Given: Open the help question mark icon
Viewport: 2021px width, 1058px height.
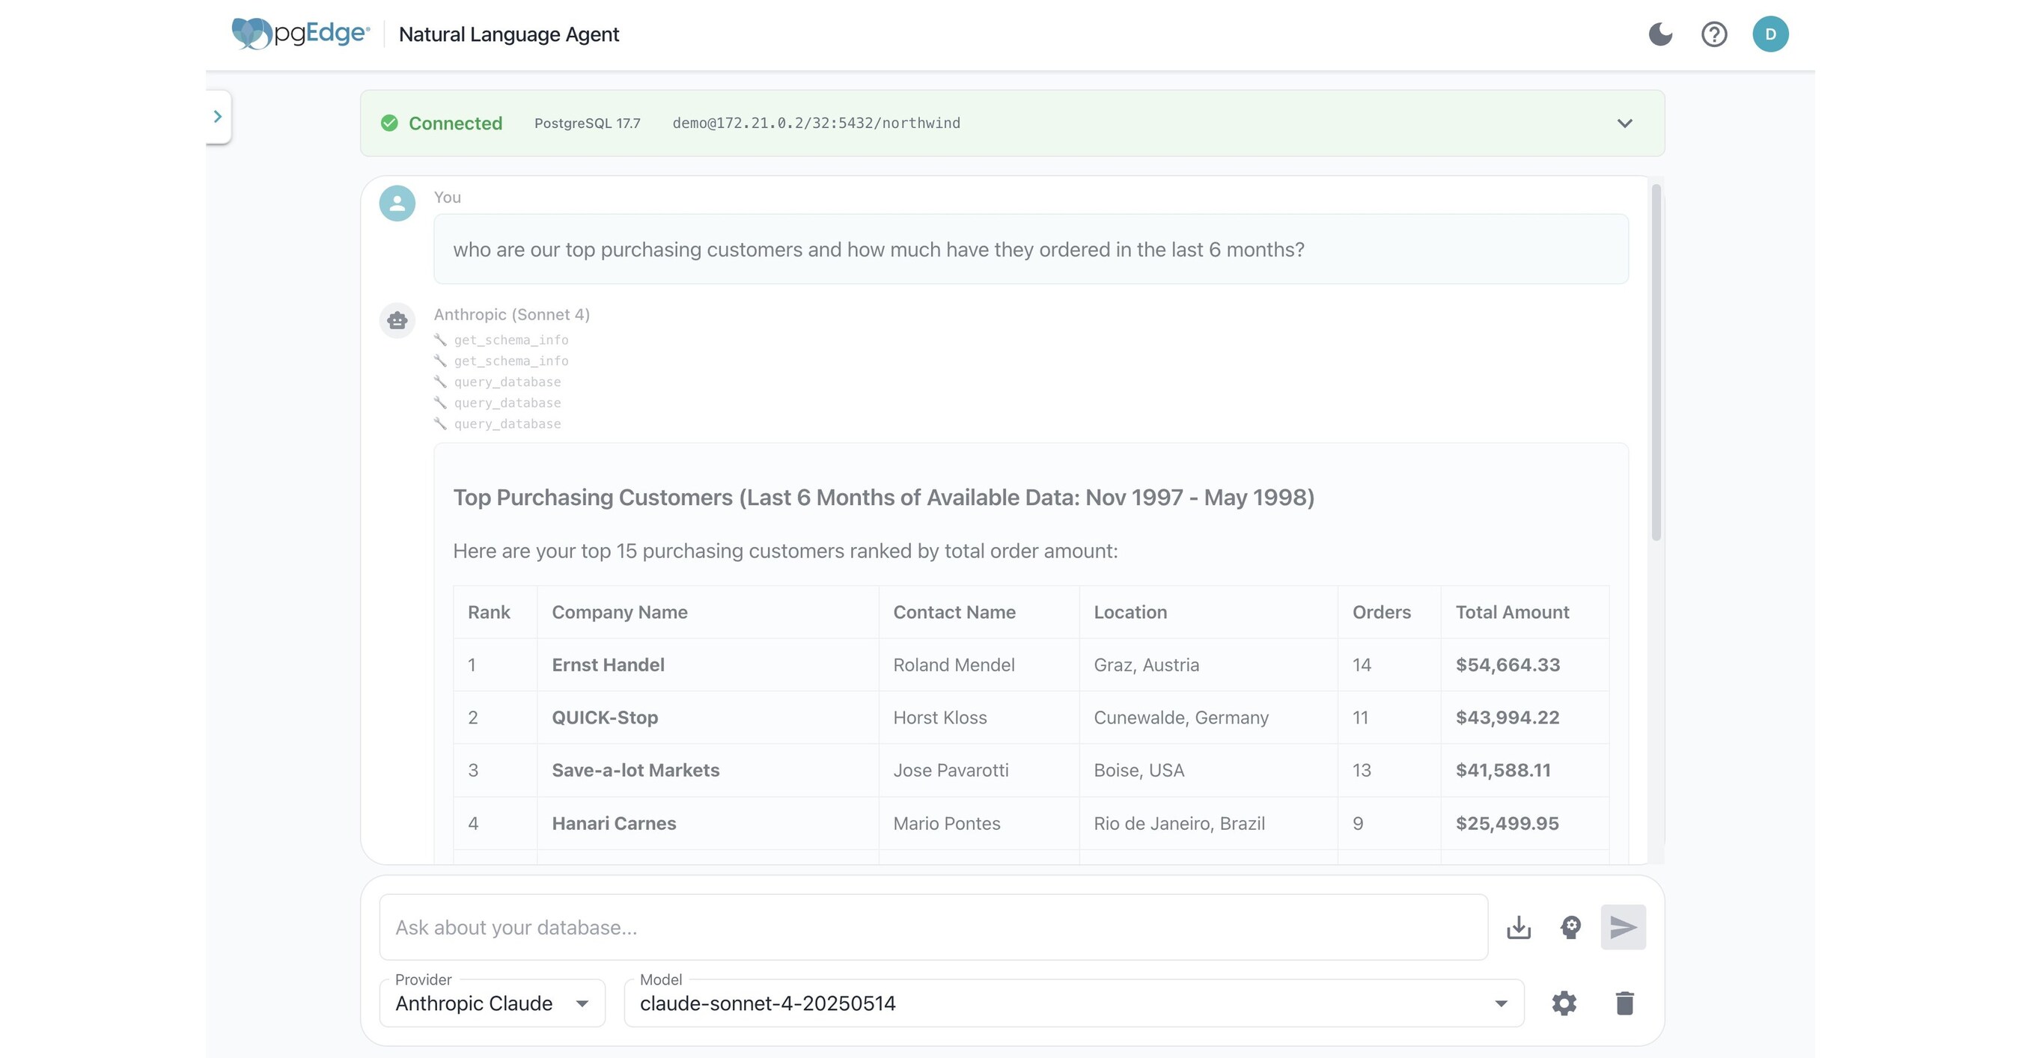Looking at the screenshot, I should [1714, 34].
